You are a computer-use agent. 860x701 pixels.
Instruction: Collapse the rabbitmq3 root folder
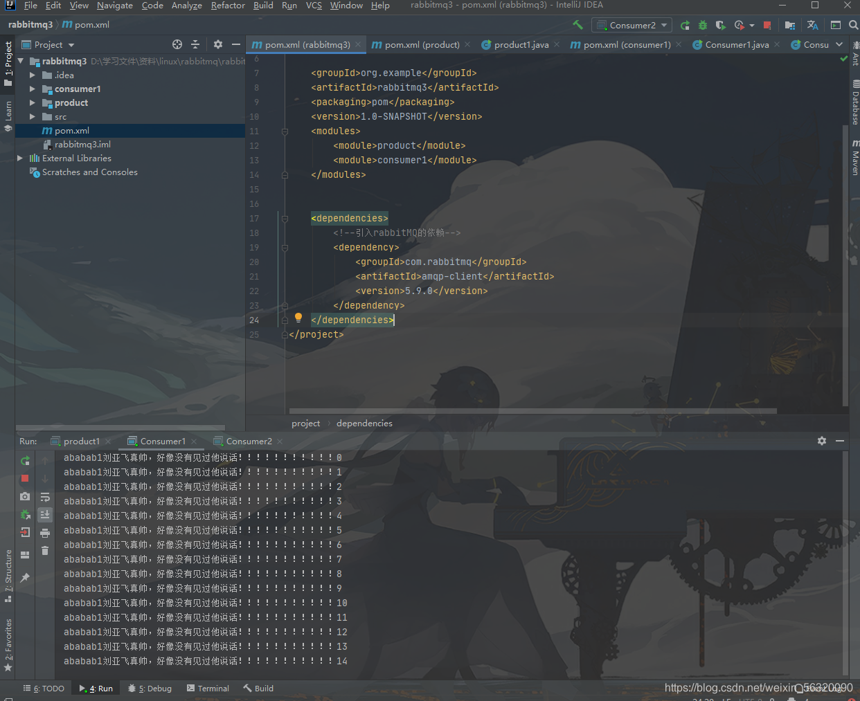pos(21,61)
